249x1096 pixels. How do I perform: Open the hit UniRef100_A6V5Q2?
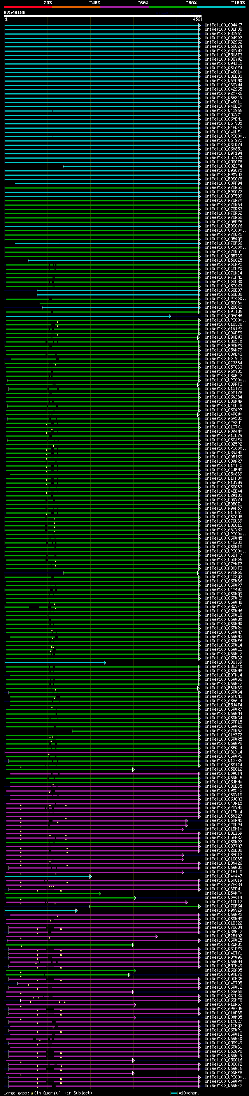point(223,419)
